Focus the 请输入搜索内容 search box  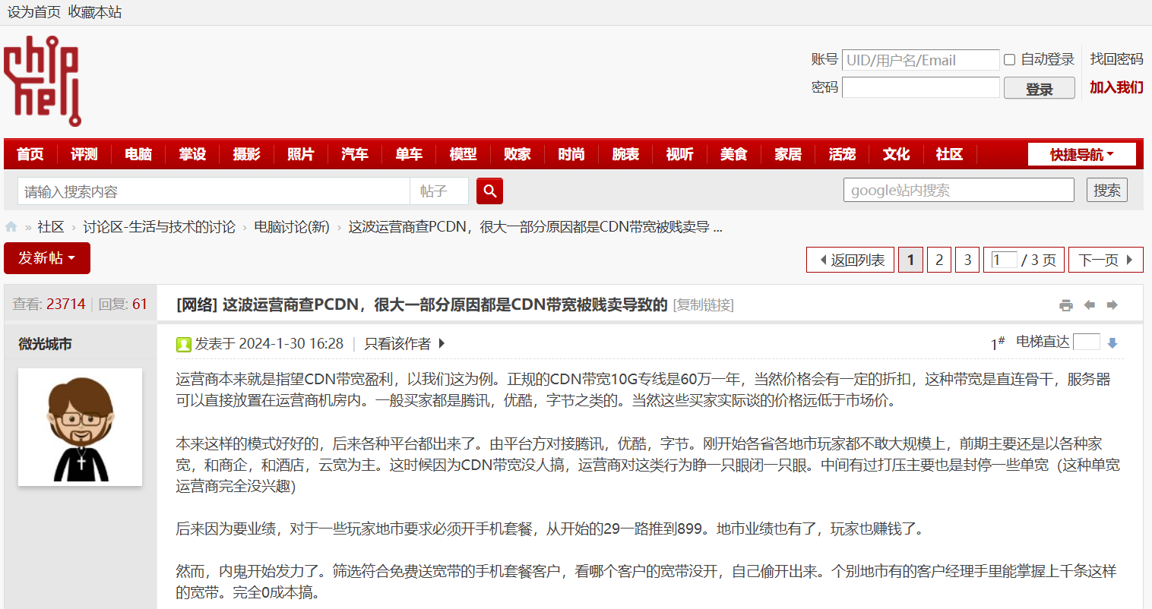tap(214, 191)
